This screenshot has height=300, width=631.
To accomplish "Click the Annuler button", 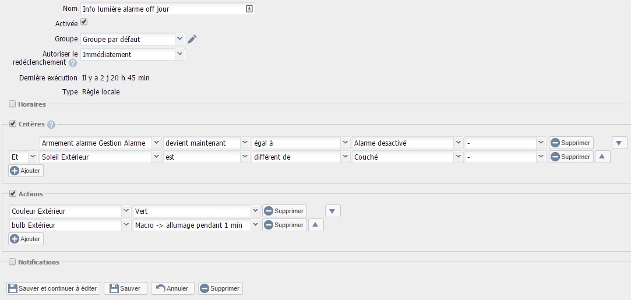I will 172,288.
